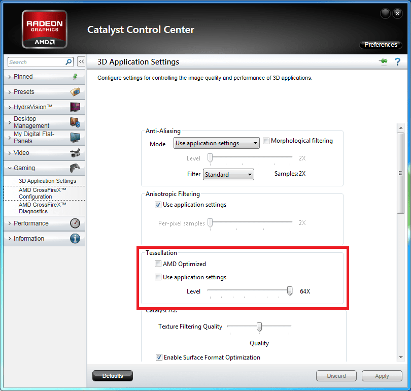Uncheck Anisotropic Use application settings
The width and height of the screenshot is (411, 391).
158,205
